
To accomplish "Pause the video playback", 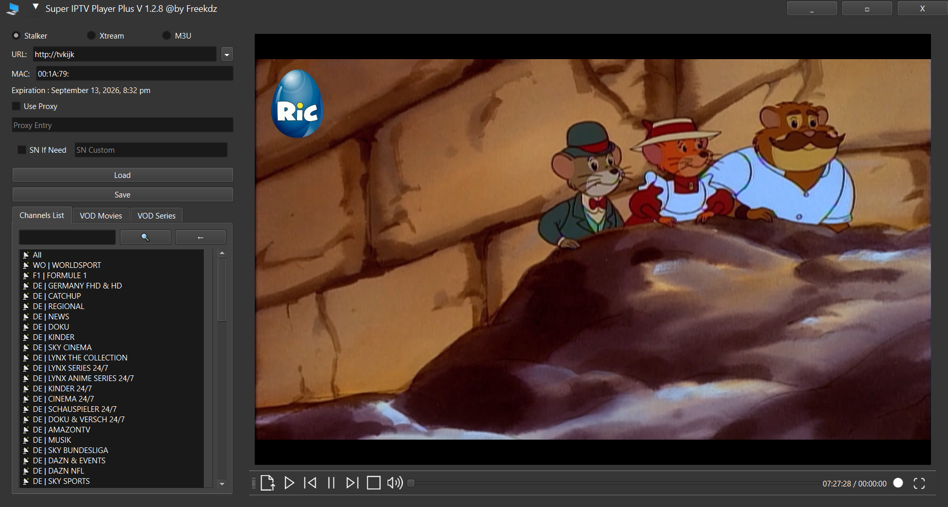I will (x=331, y=483).
